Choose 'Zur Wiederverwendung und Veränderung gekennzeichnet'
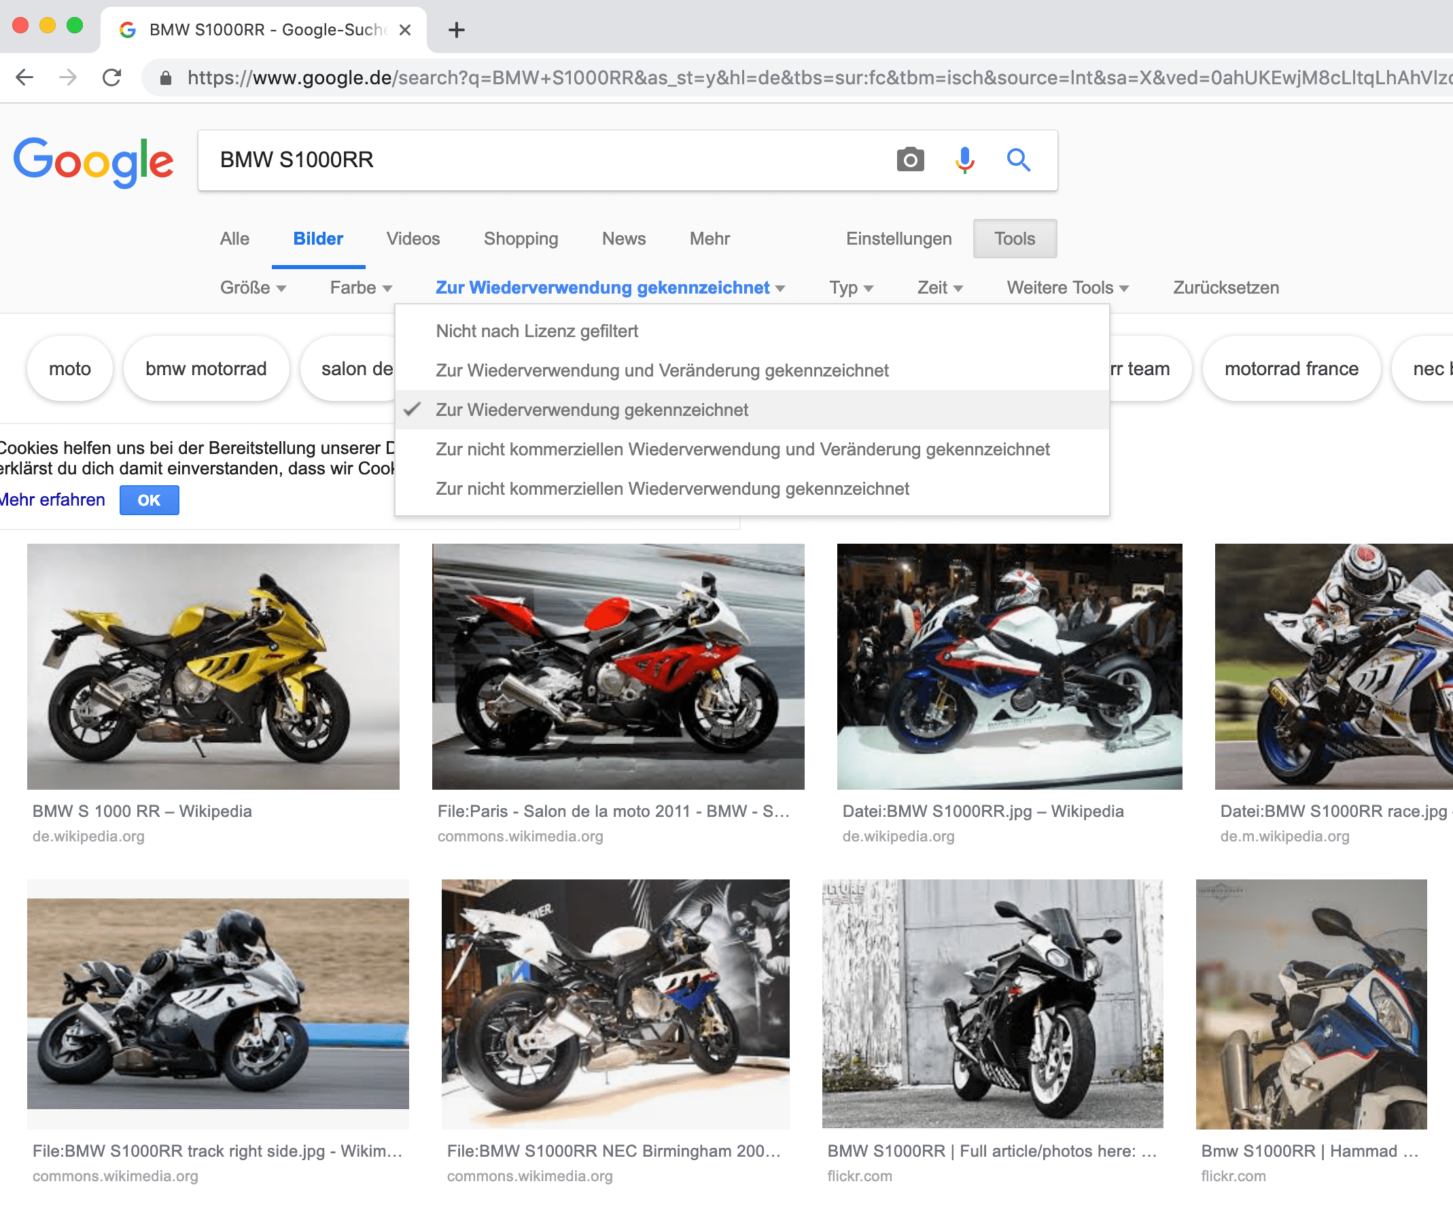The height and width of the screenshot is (1207, 1453). point(661,370)
